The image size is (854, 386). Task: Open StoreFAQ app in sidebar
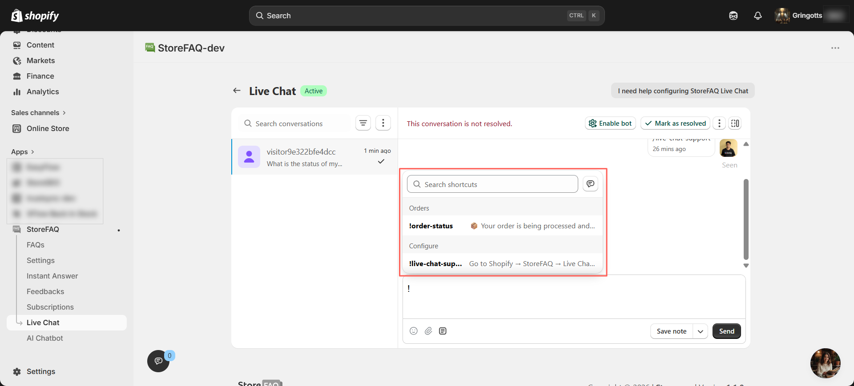pos(43,229)
